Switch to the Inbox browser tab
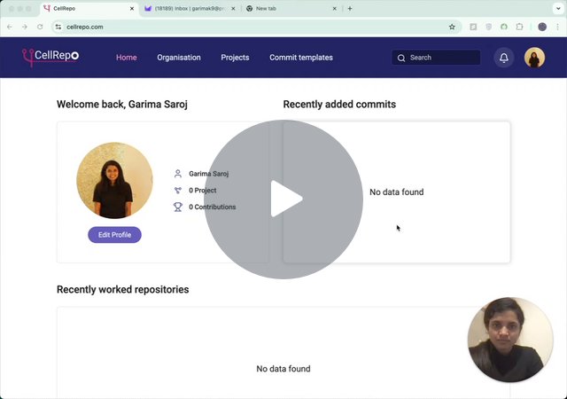This screenshot has height=399, width=567. point(190,8)
